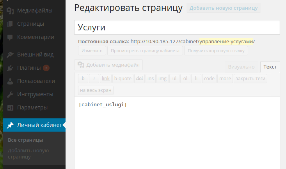Image resolution: width=286 pixels, height=169 pixels.
Task: Click the закрыть теги button
Action: click(250, 79)
